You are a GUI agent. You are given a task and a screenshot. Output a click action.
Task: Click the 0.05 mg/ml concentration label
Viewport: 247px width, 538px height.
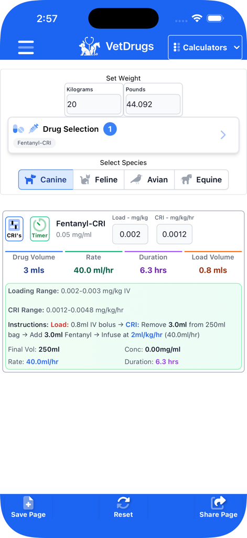tap(73, 235)
